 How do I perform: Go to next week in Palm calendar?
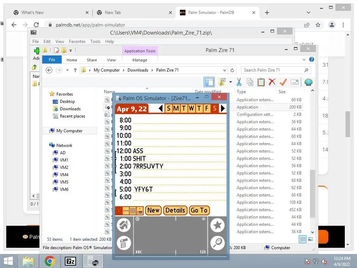(x=223, y=108)
